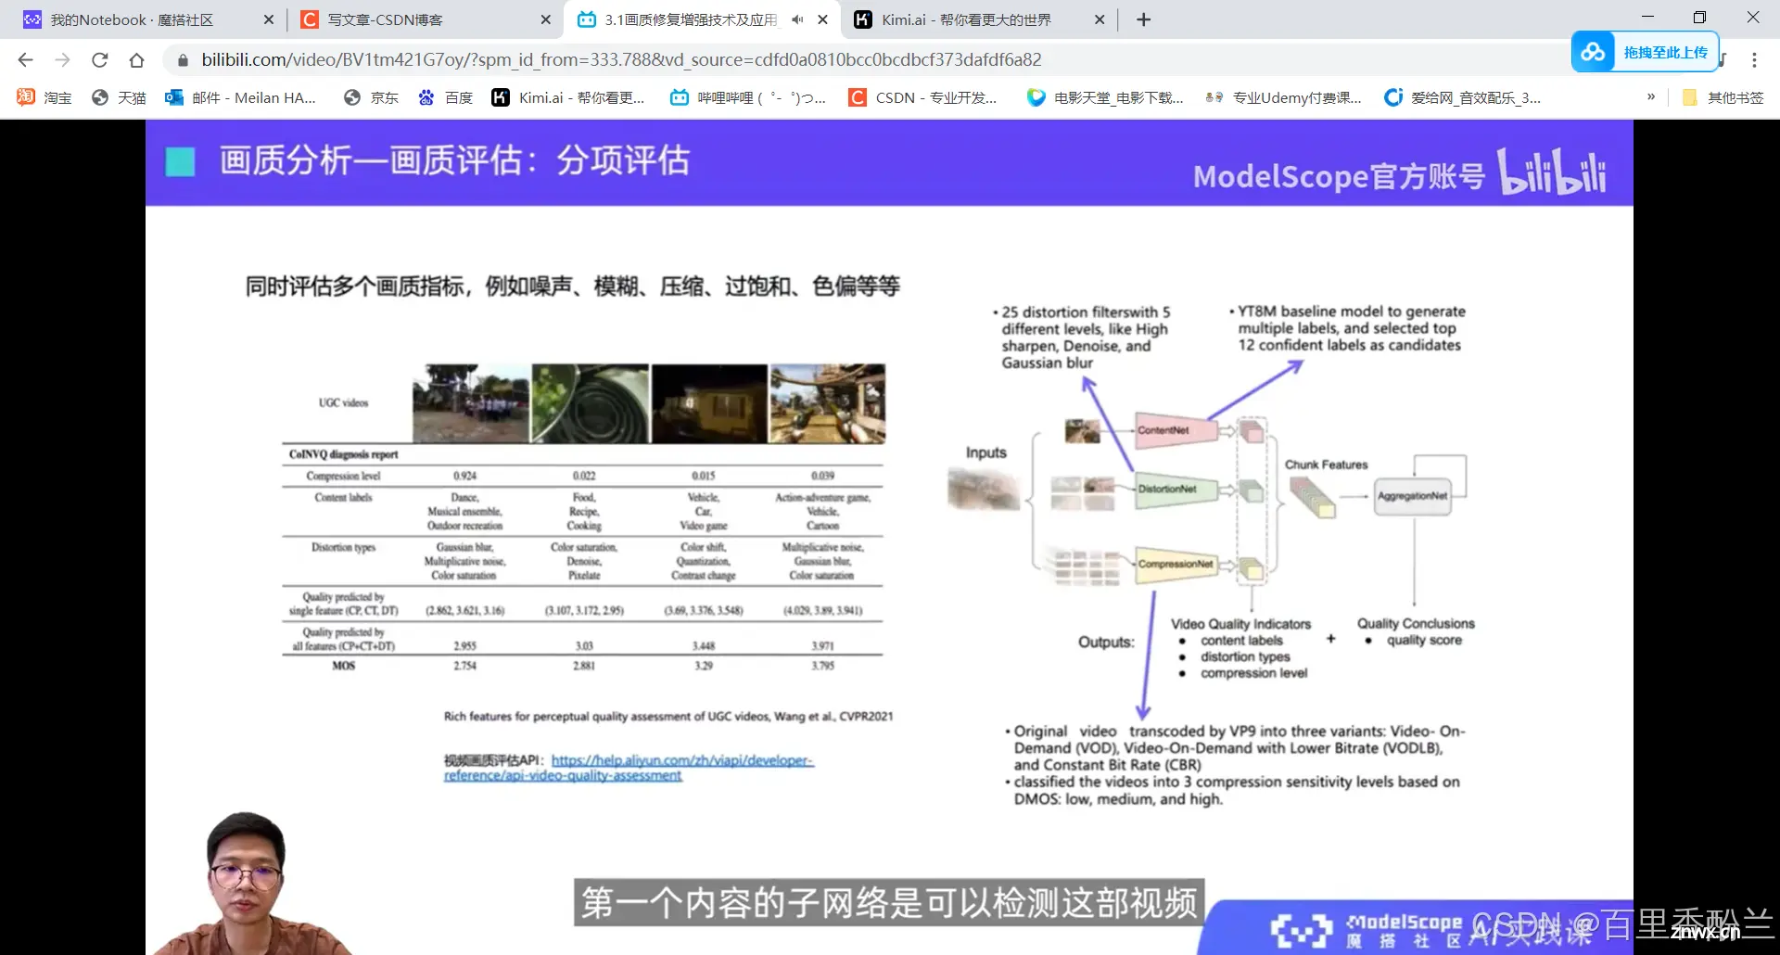1780x955 pixels.
Task: Click the CoINVQ diagnosis report heading
Action: click(343, 454)
